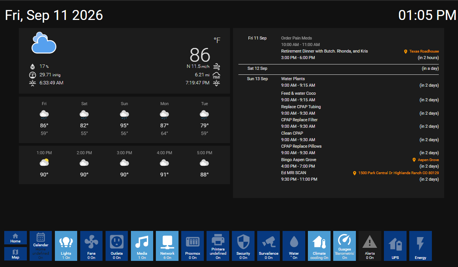Toggle the Fans tile
Screen dimensions: 458x267
coord(91,246)
